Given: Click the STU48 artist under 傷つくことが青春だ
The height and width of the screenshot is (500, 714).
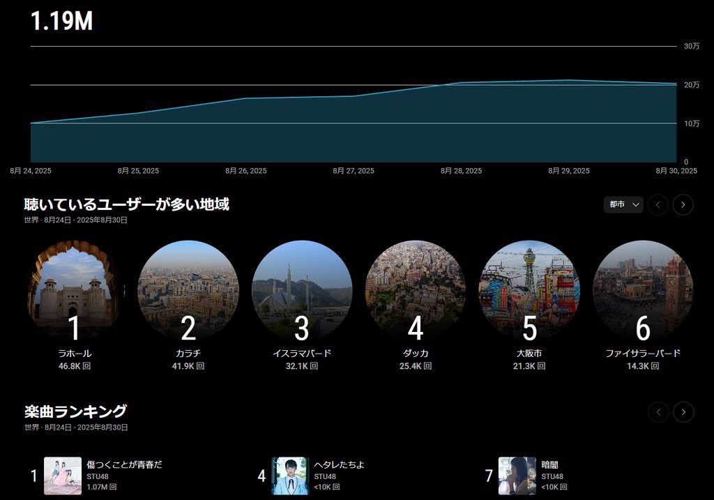Looking at the screenshot, I should point(98,476).
